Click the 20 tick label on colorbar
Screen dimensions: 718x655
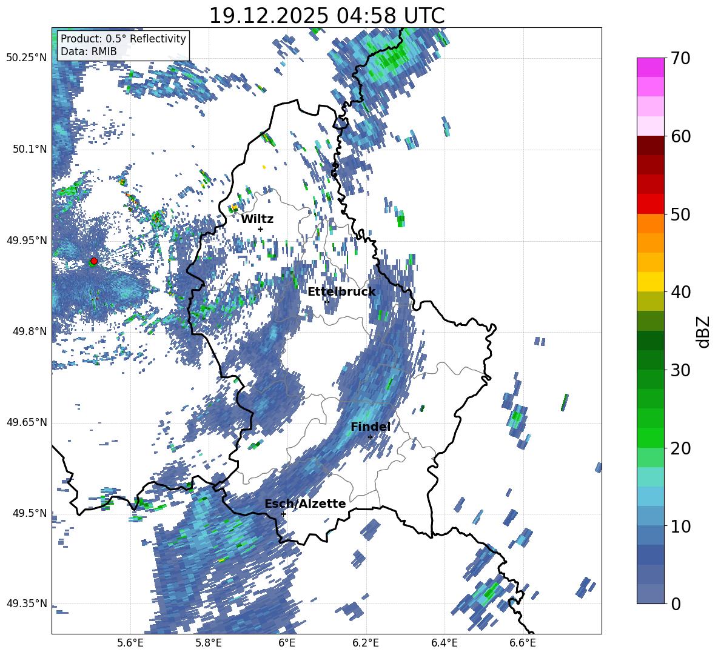click(680, 448)
